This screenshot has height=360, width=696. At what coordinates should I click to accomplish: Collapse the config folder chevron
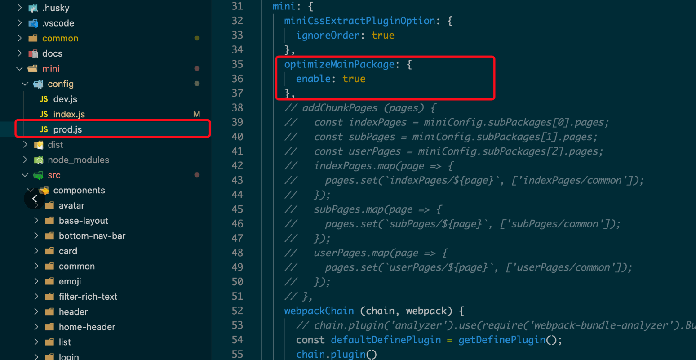pyautogui.click(x=25, y=84)
